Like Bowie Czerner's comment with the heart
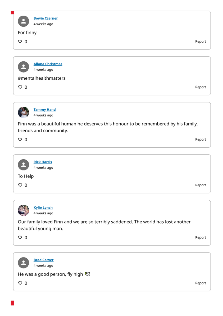Screen dimensions: 223x316 click(20, 42)
